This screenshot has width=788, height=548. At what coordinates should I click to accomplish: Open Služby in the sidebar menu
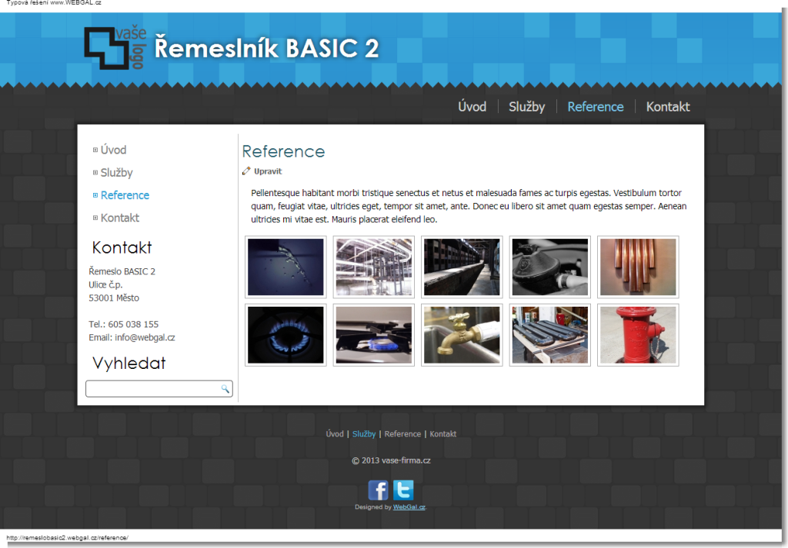point(117,173)
